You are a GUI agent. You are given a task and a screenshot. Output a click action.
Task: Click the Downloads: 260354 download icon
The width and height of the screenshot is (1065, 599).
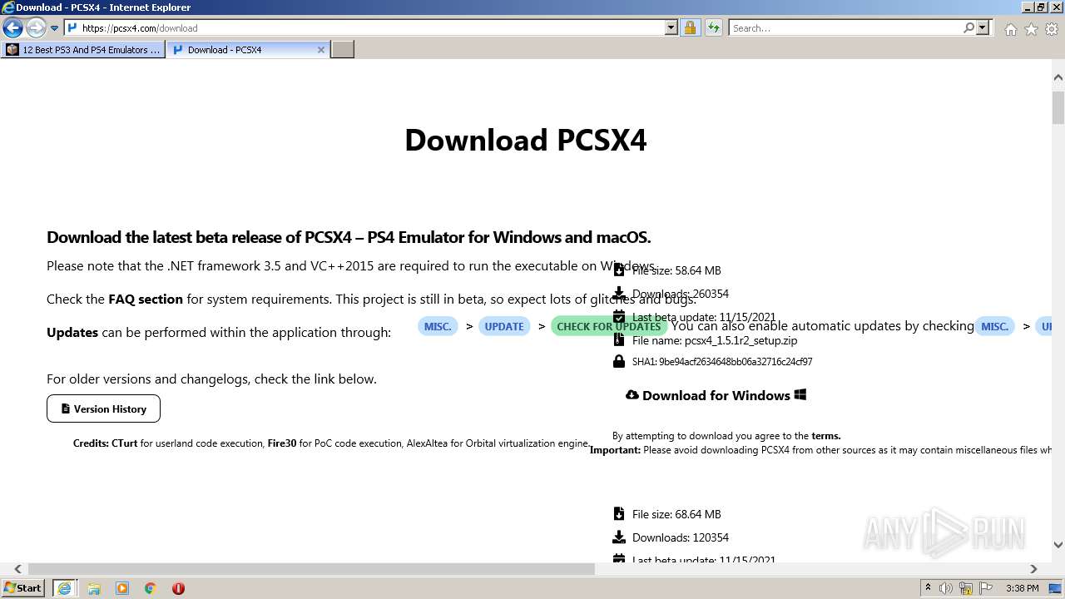tap(618, 293)
